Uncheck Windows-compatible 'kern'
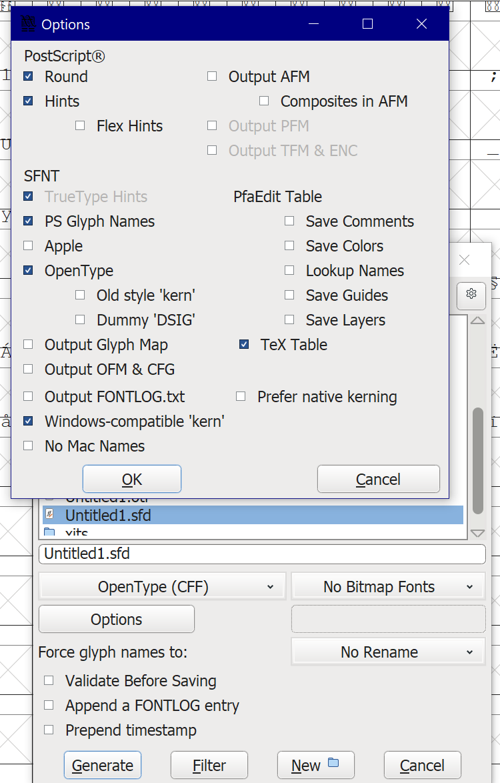This screenshot has height=783, width=500. tap(27, 420)
